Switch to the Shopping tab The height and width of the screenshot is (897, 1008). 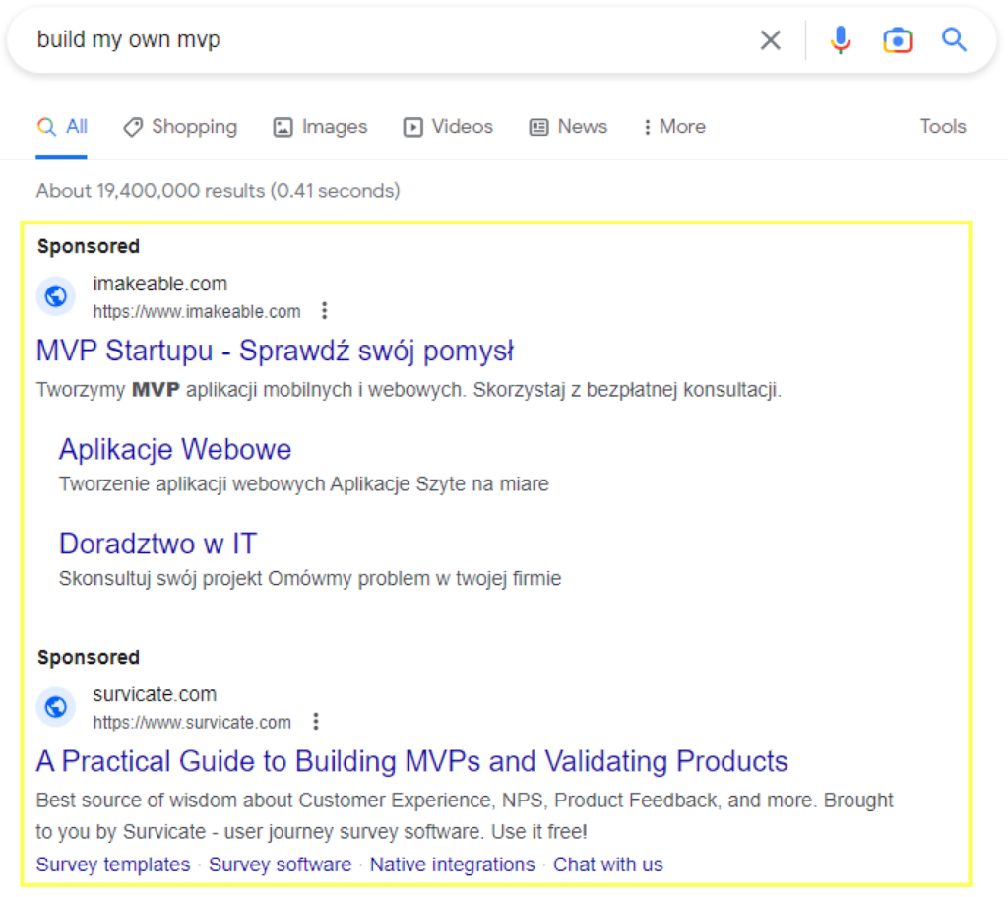pyautogui.click(x=180, y=127)
